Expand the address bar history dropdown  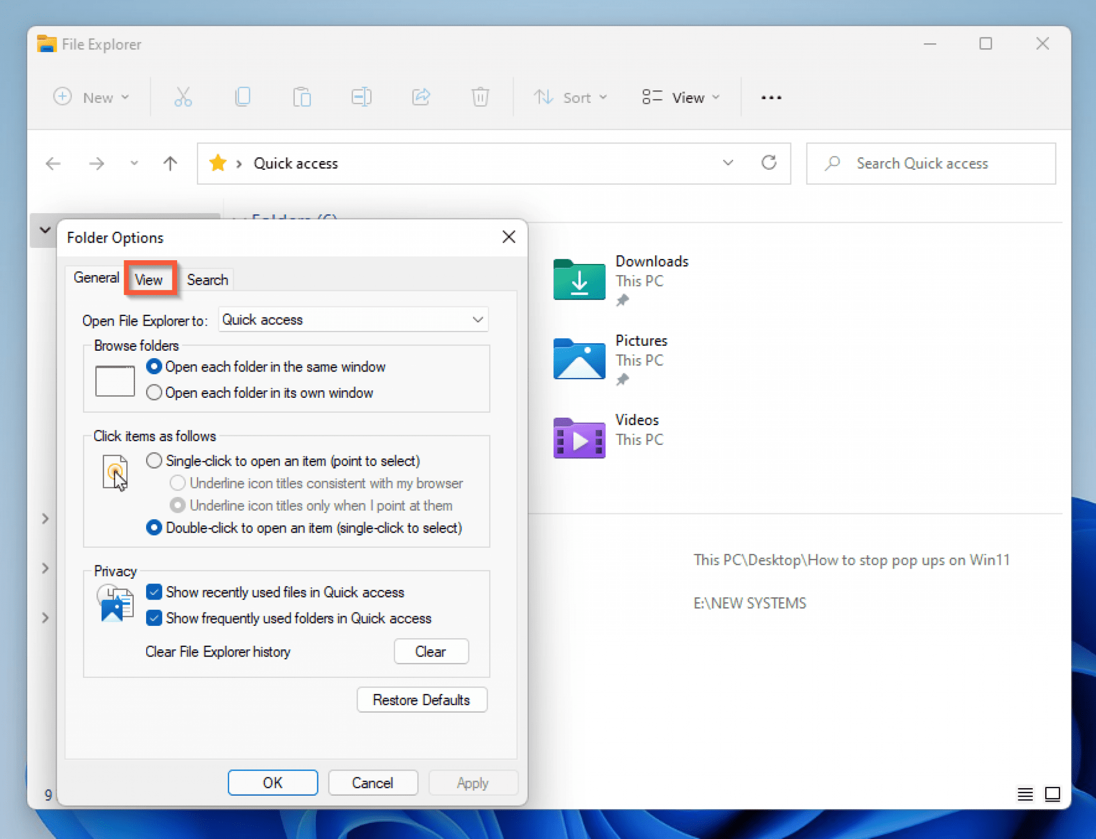728,162
